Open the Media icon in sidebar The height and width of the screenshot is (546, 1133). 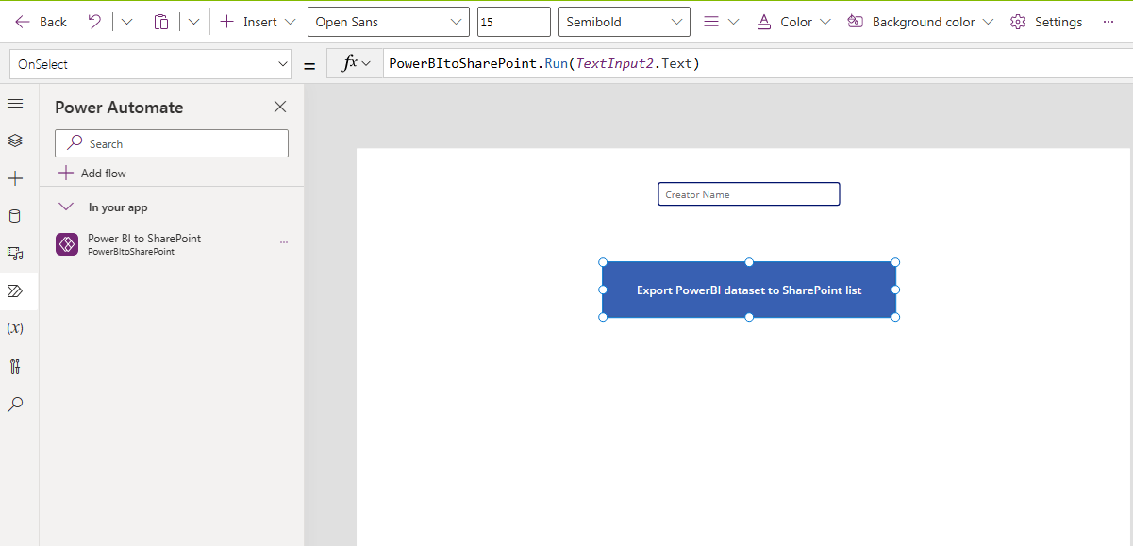click(14, 254)
